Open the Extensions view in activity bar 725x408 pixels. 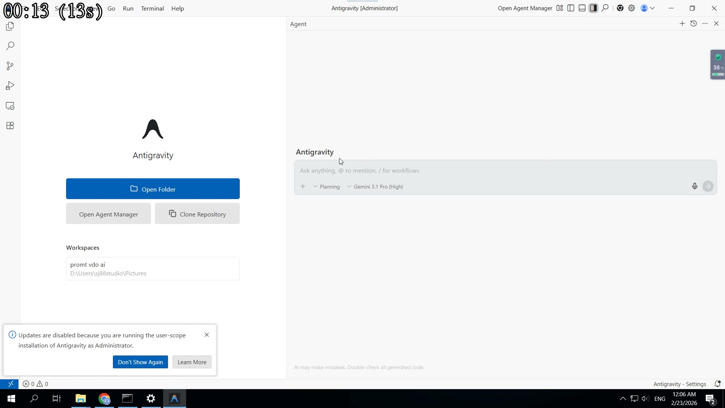(x=10, y=125)
